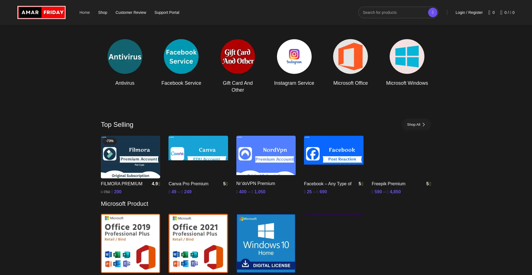Viewport: 532px width, 275px height.
Task: Open the NordVpn Premium Account thumbnail
Action: [x=266, y=155]
